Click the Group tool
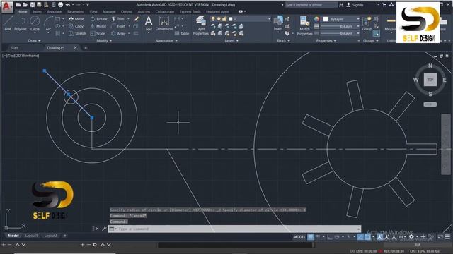Image resolution: width=453 pixels, height=254 pixels. (x=367, y=23)
